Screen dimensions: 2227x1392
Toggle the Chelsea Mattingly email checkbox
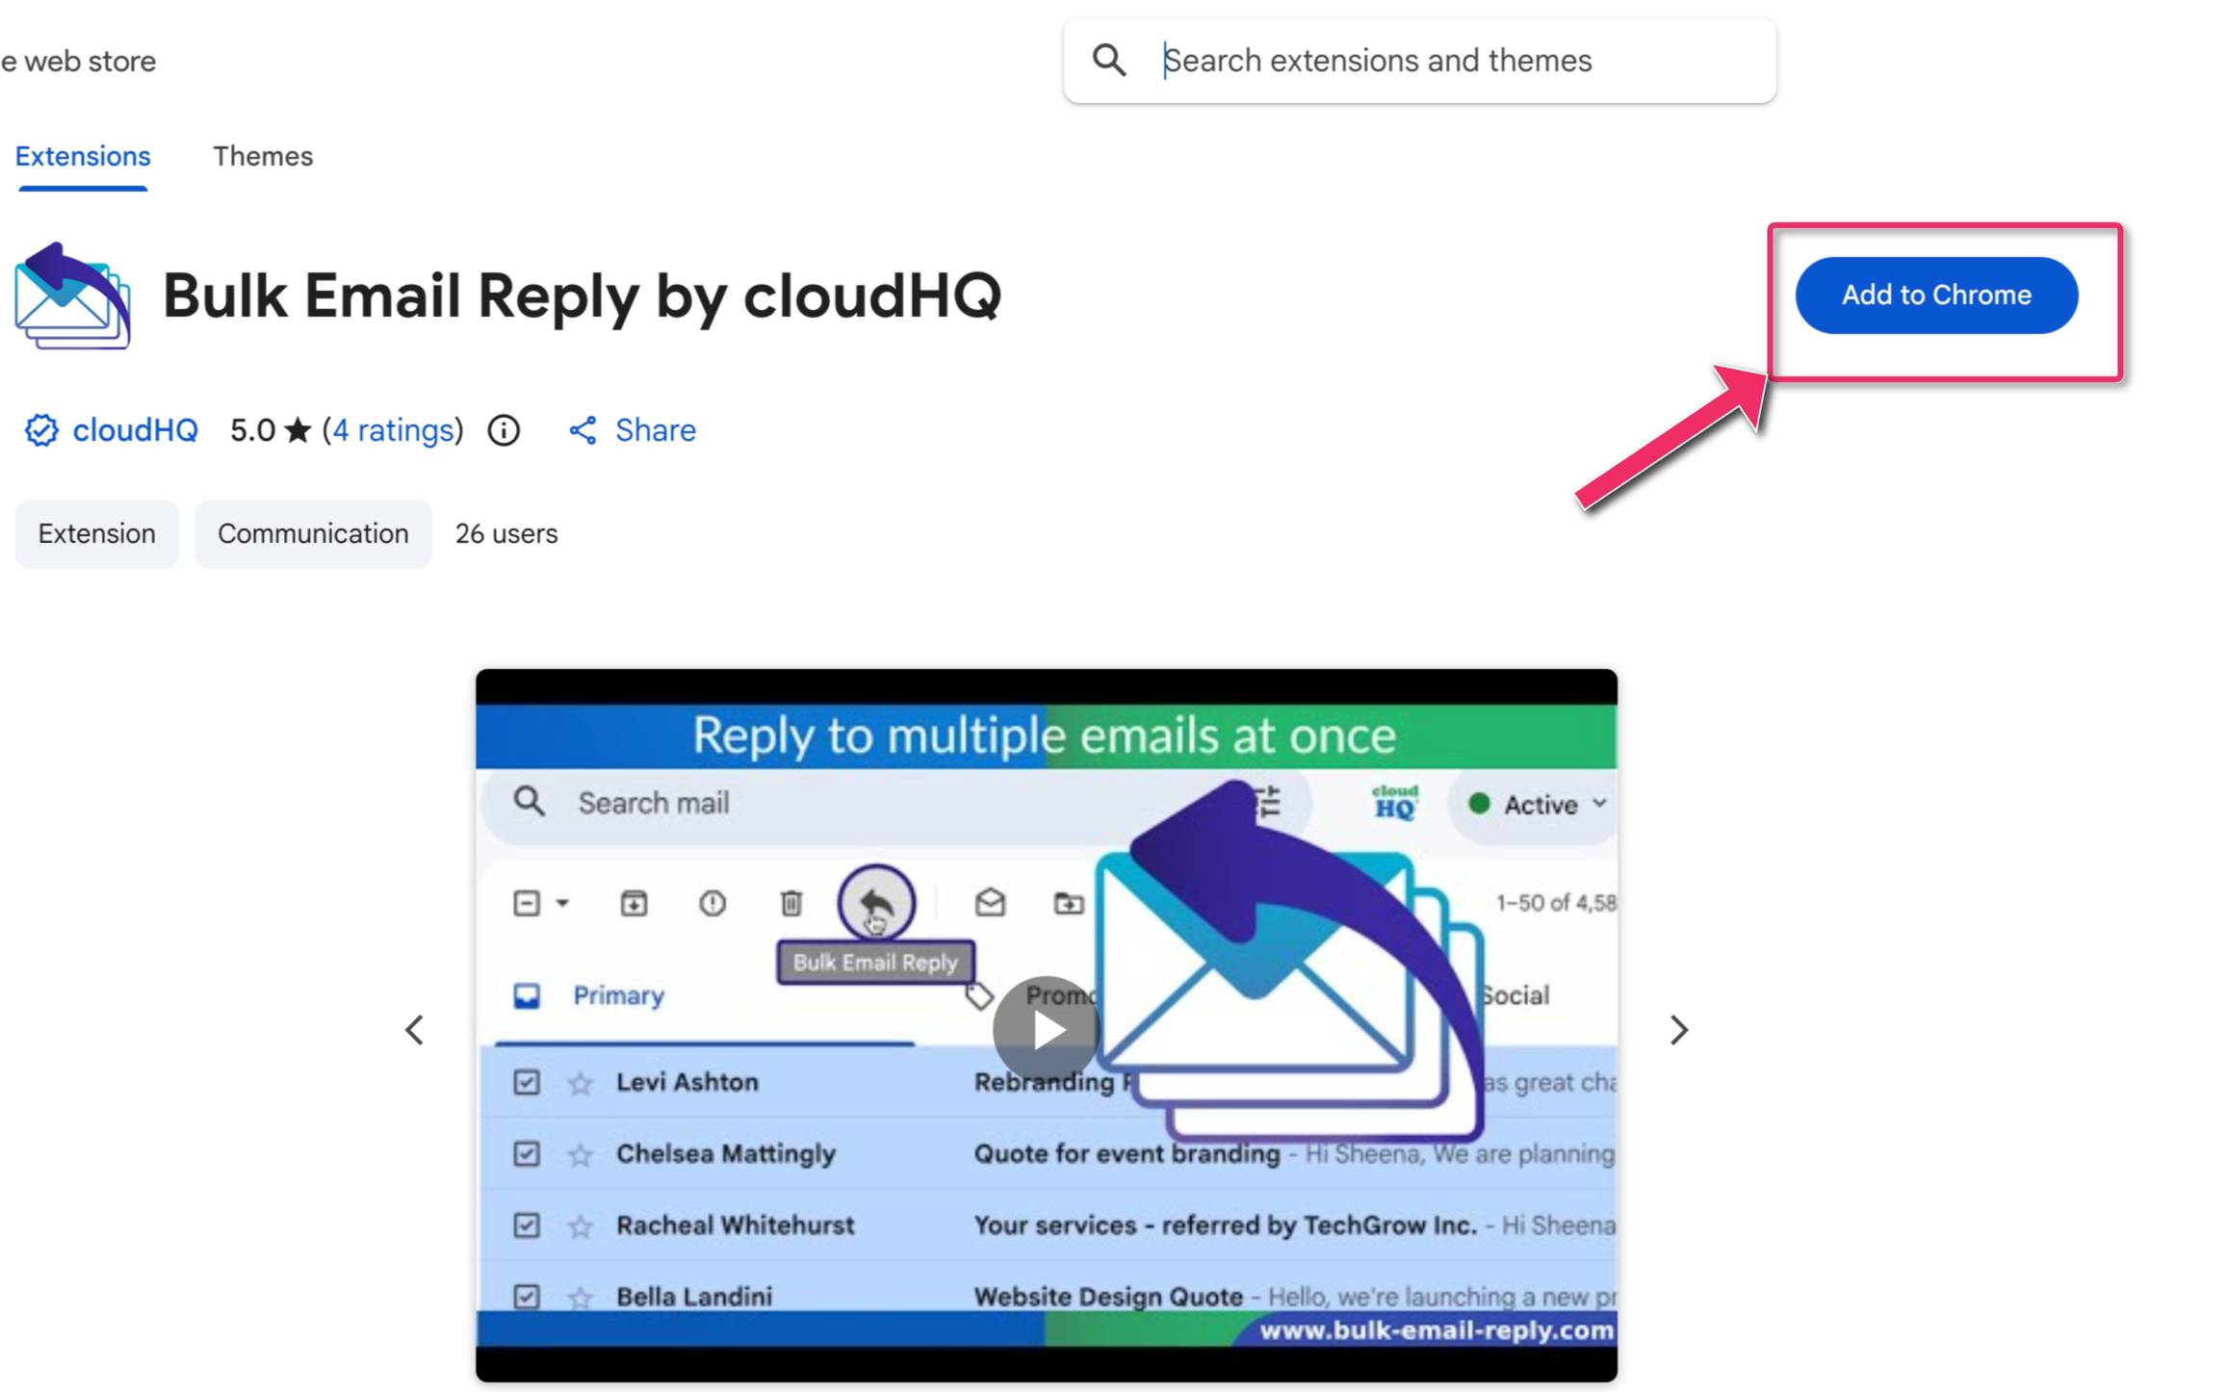click(x=527, y=1153)
